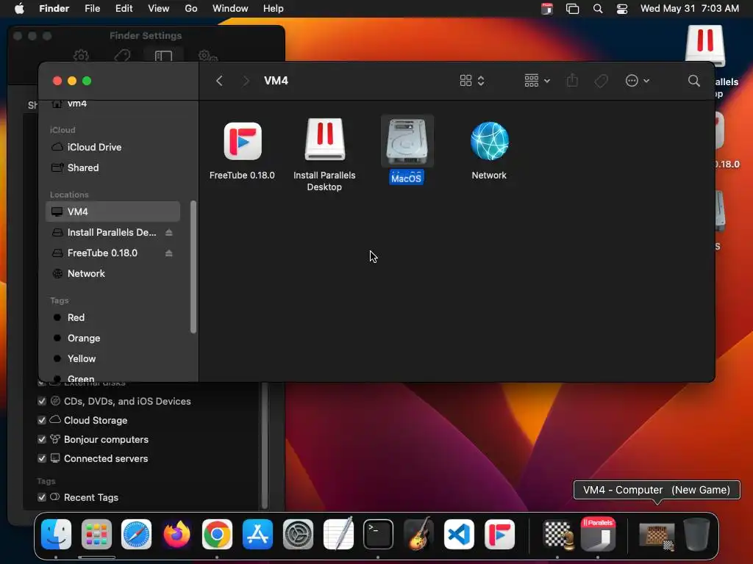753x564 pixels.
Task: Toggle Recent Tags checkbox
Action: pyautogui.click(x=42, y=498)
